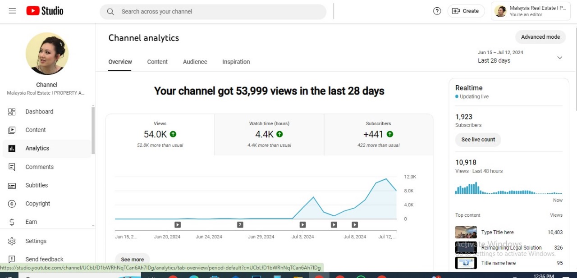577x278 pixels.
Task: Open Subtitles in the sidebar
Action: (x=37, y=185)
